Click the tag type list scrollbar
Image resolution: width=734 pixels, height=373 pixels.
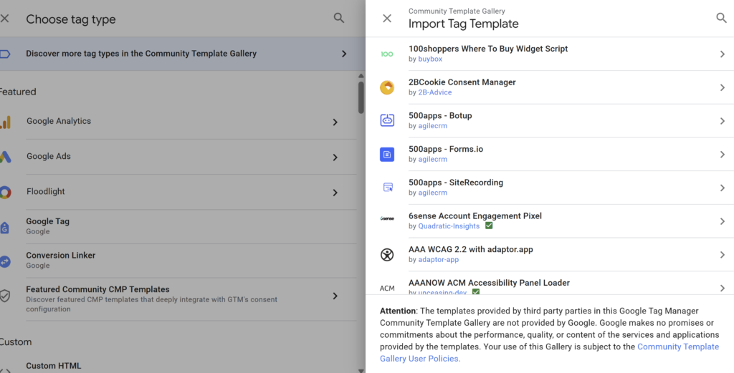click(x=361, y=97)
